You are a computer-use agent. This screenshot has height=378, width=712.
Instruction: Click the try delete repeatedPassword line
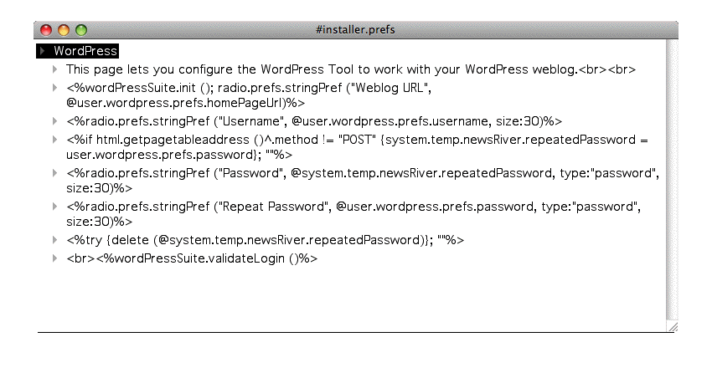point(265,241)
